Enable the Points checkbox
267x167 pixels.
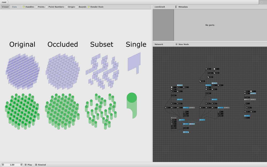36,7
